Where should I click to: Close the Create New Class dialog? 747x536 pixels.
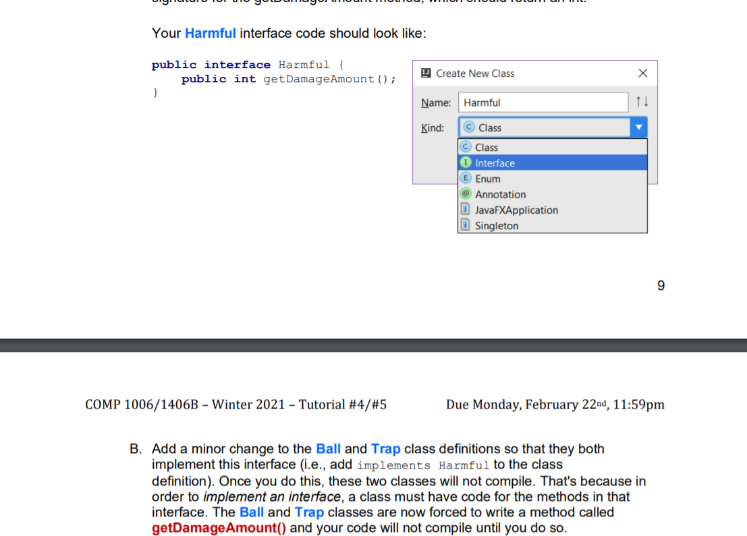pyautogui.click(x=642, y=73)
